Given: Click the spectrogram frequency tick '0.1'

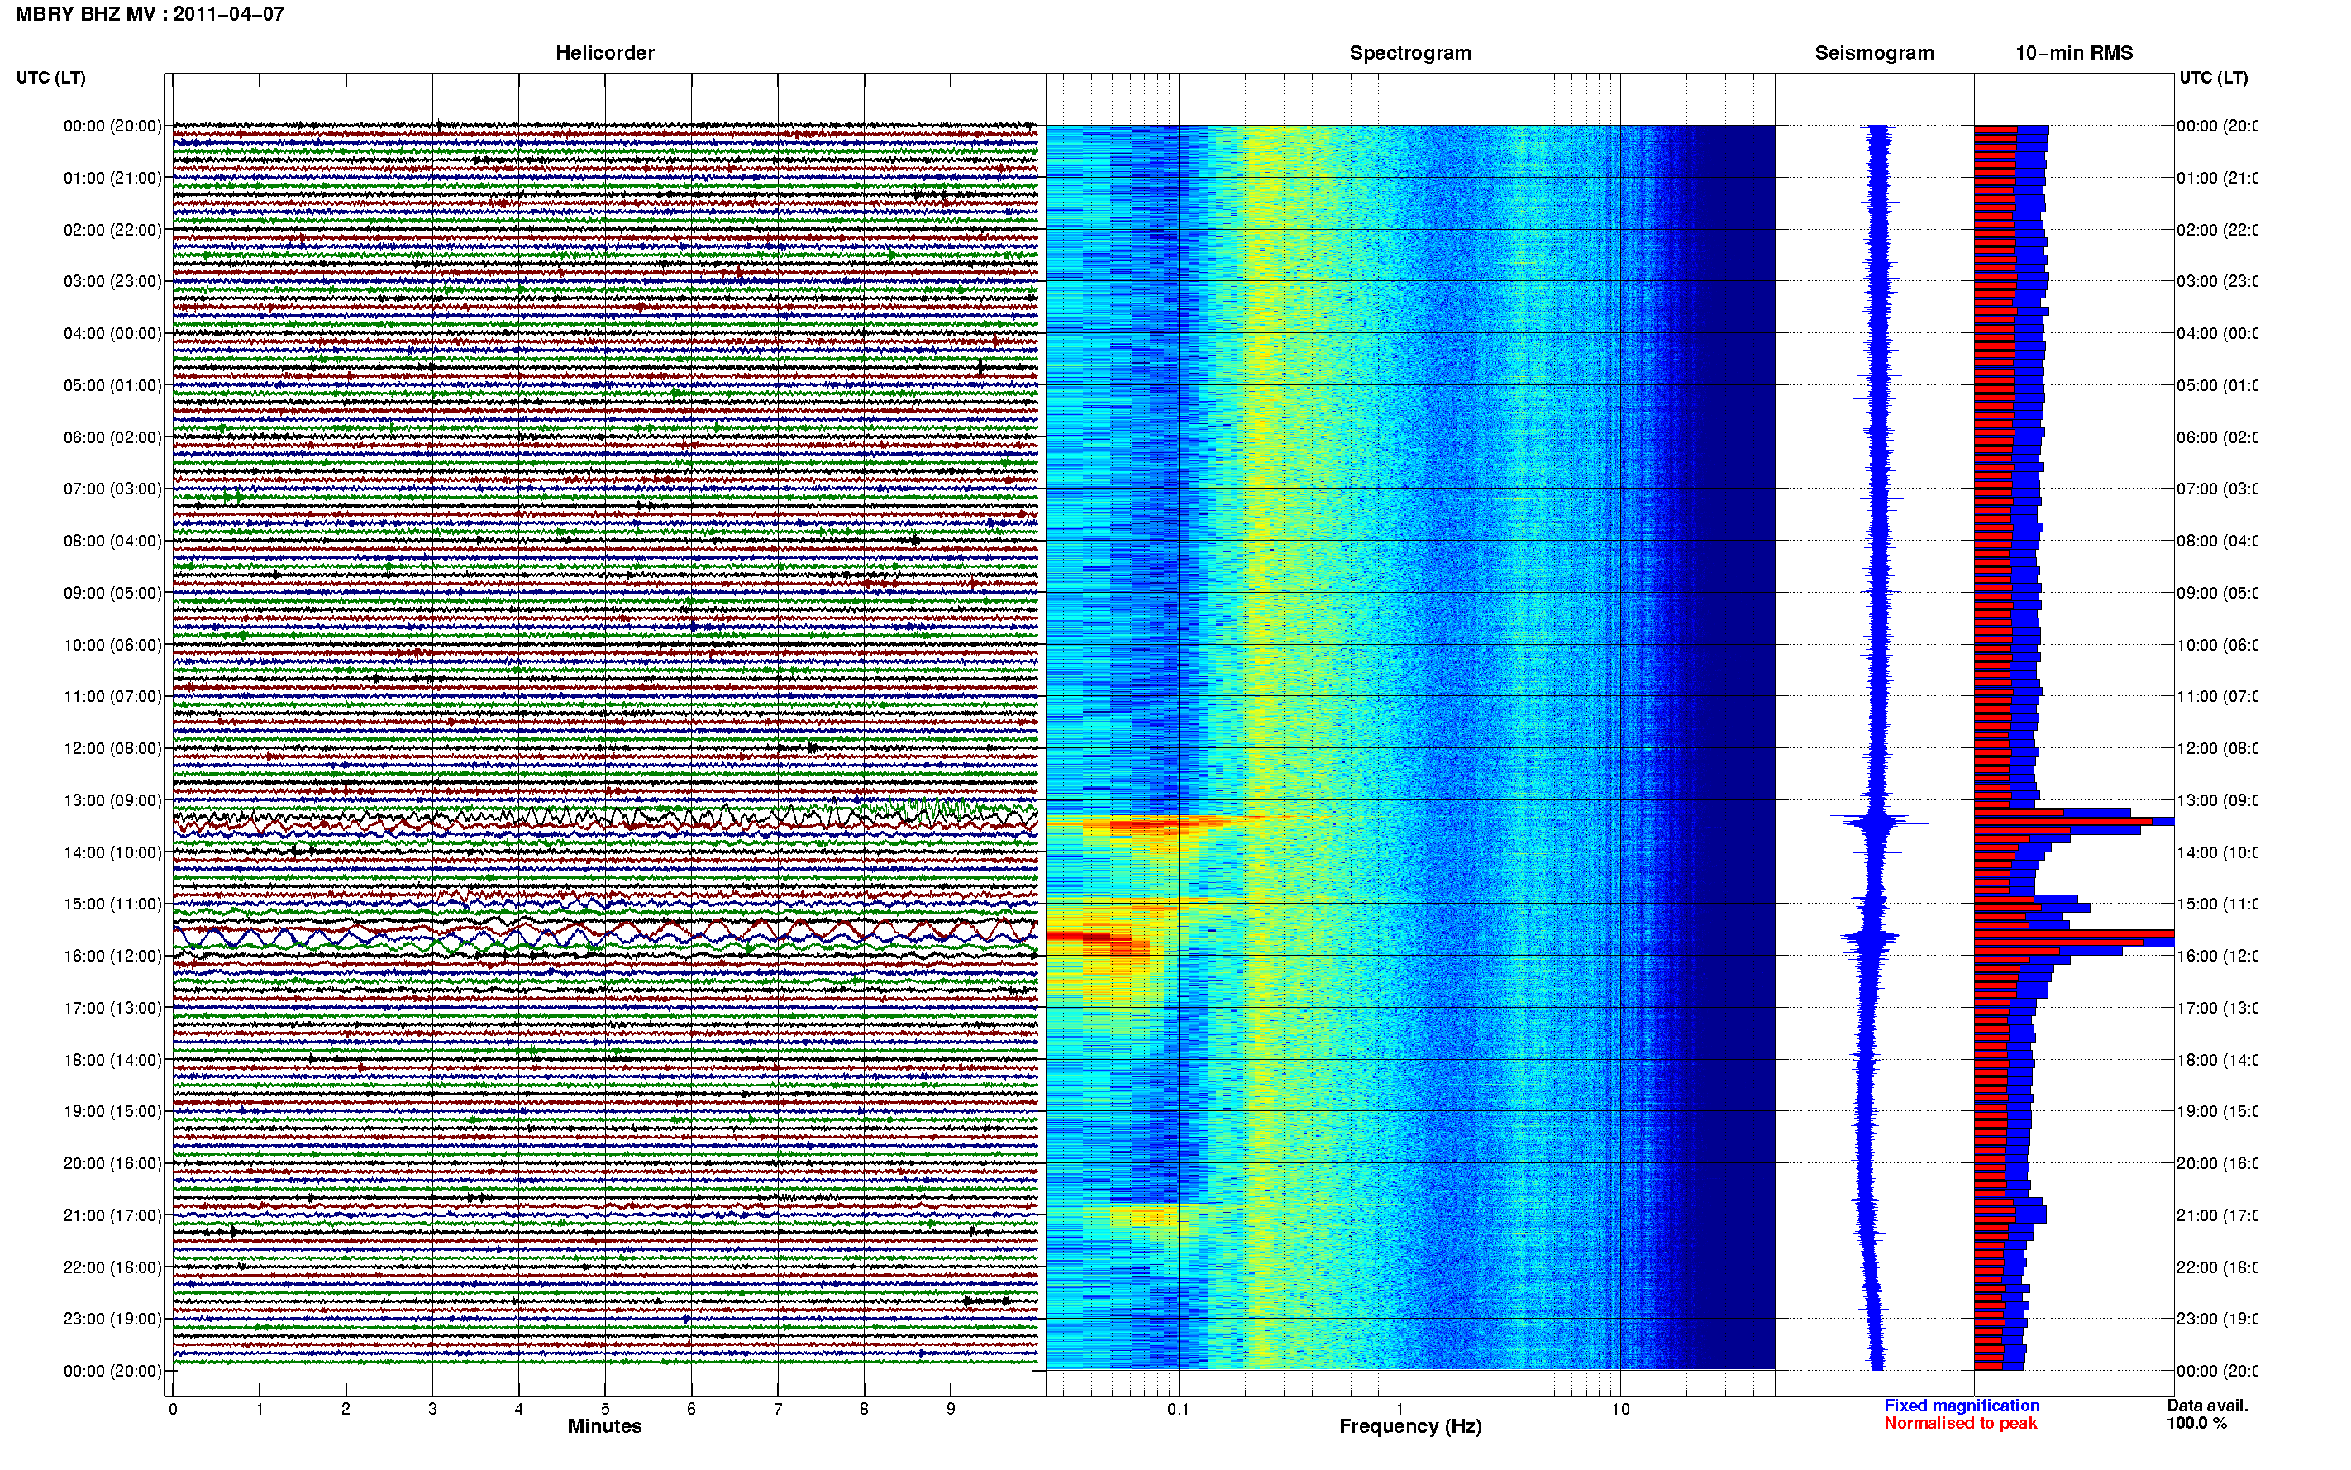Looking at the screenshot, I should [x=1178, y=1409].
